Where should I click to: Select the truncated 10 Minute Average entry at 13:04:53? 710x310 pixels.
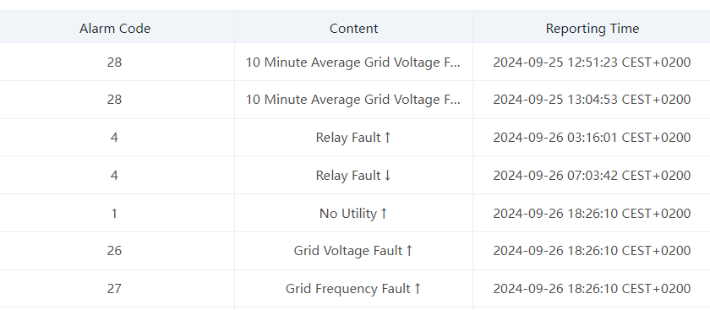tap(353, 100)
